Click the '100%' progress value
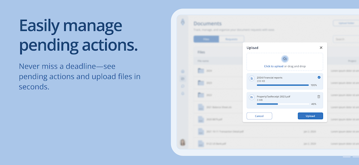 pyautogui.click(x=314, y=85)
